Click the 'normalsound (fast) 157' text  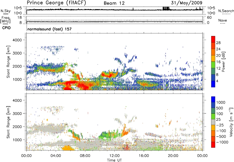pos(49,29)
